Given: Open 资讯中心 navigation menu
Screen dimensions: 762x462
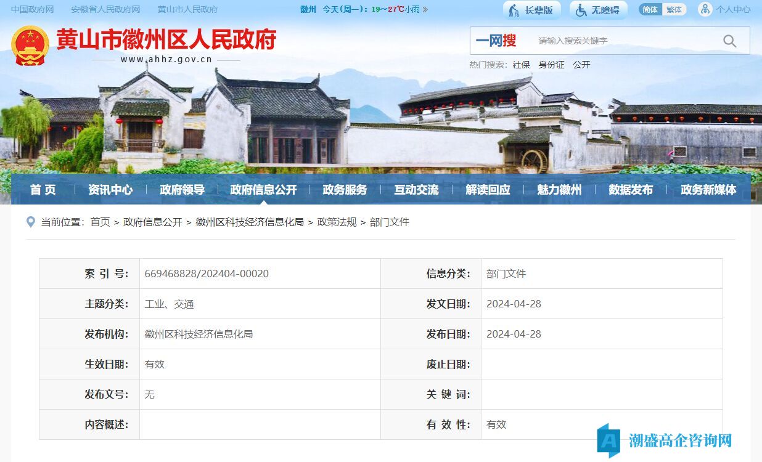Looking at the screenshot, I should point(110,190).
